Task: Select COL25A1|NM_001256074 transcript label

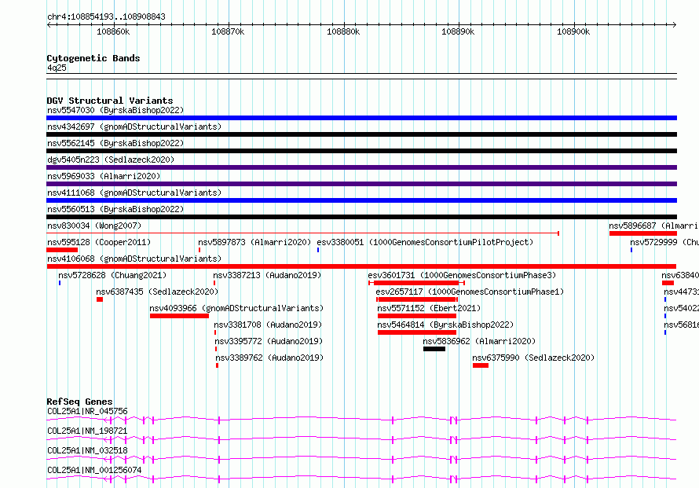Action: [x=94, y=470]
